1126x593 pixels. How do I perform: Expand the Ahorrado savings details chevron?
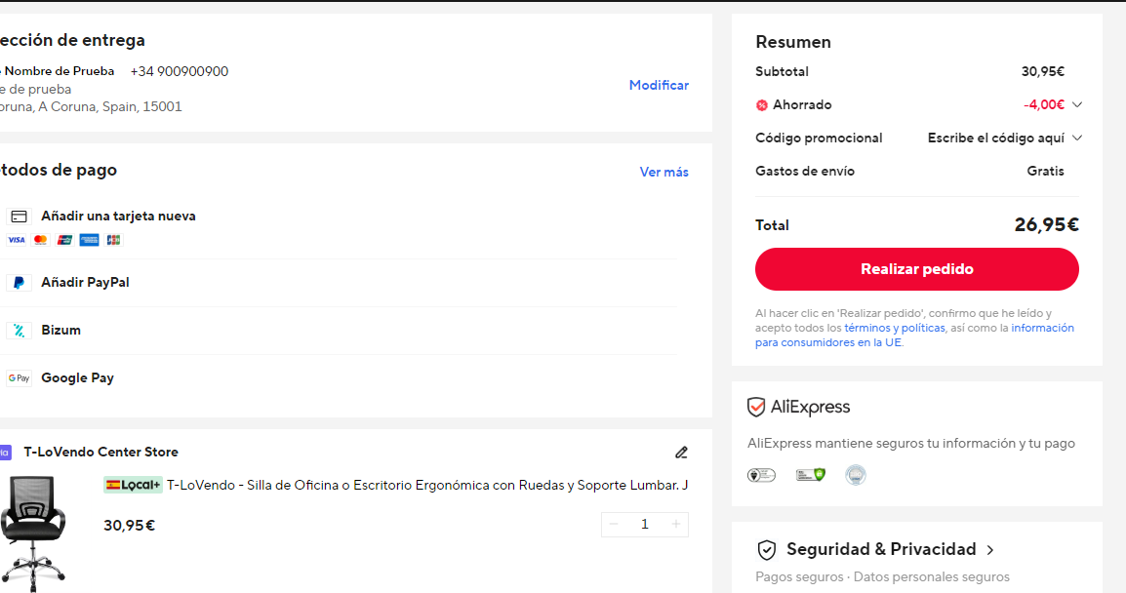click(x=1077, y=104)
